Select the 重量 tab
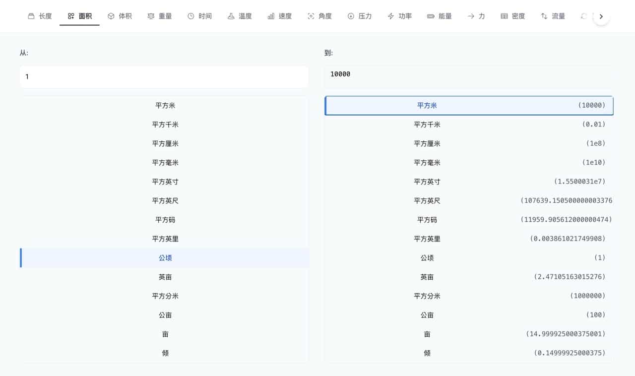635x376 pixels. point(160,16)
